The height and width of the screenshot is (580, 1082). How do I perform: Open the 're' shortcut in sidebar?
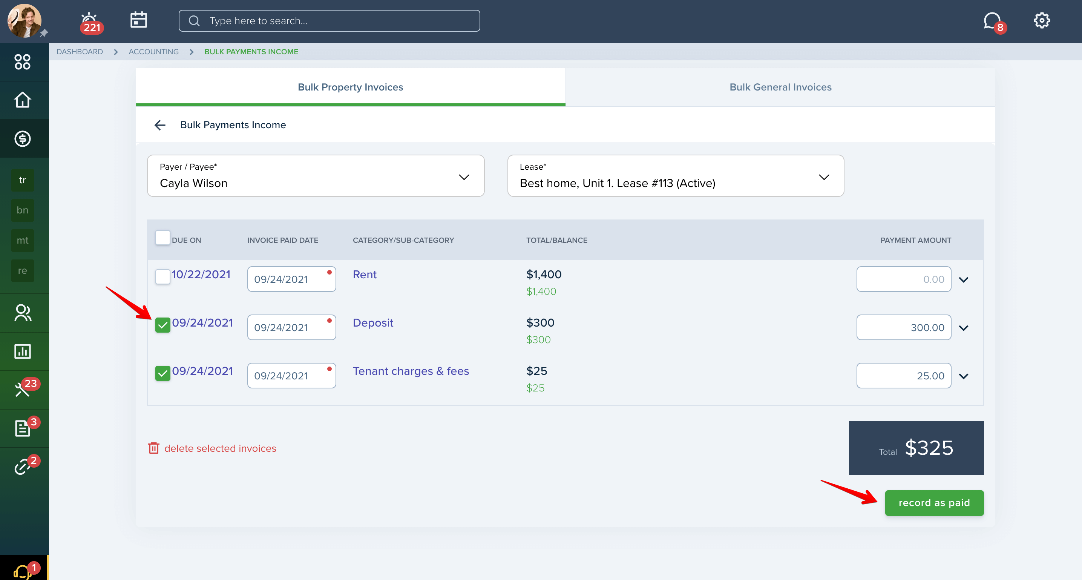coord(22,271)
